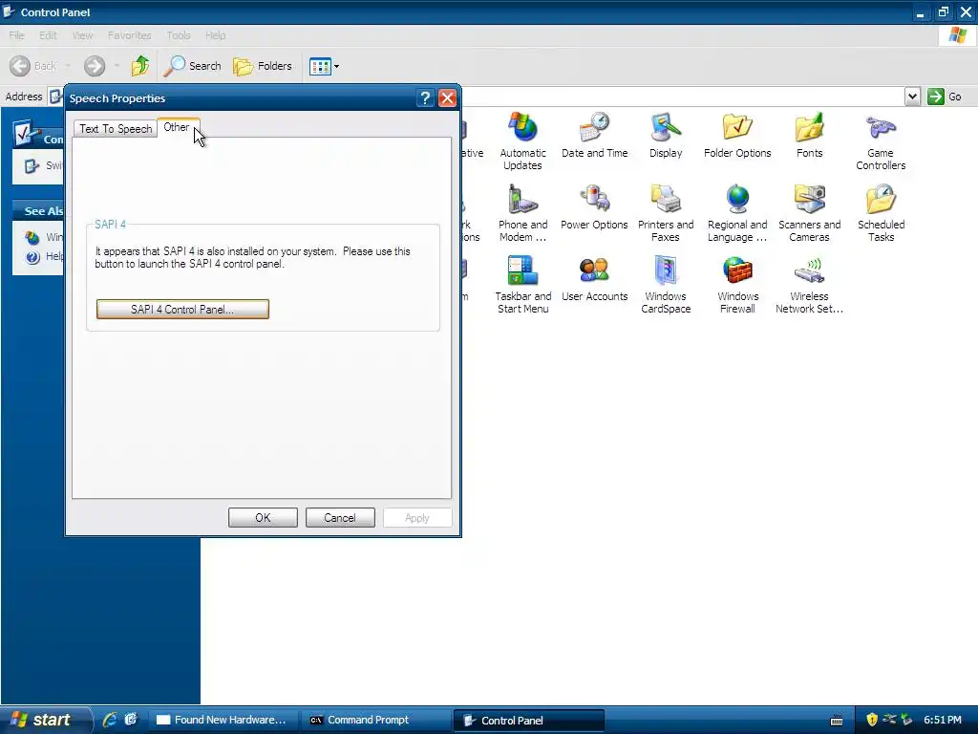Open Wireless Network Setup icon

point(809,285)
